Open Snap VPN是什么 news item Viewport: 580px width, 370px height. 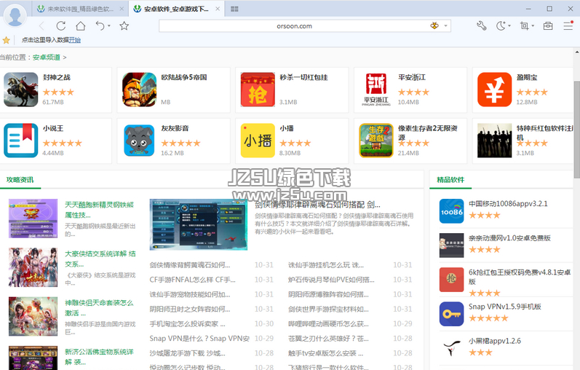(x=199, y=339)
